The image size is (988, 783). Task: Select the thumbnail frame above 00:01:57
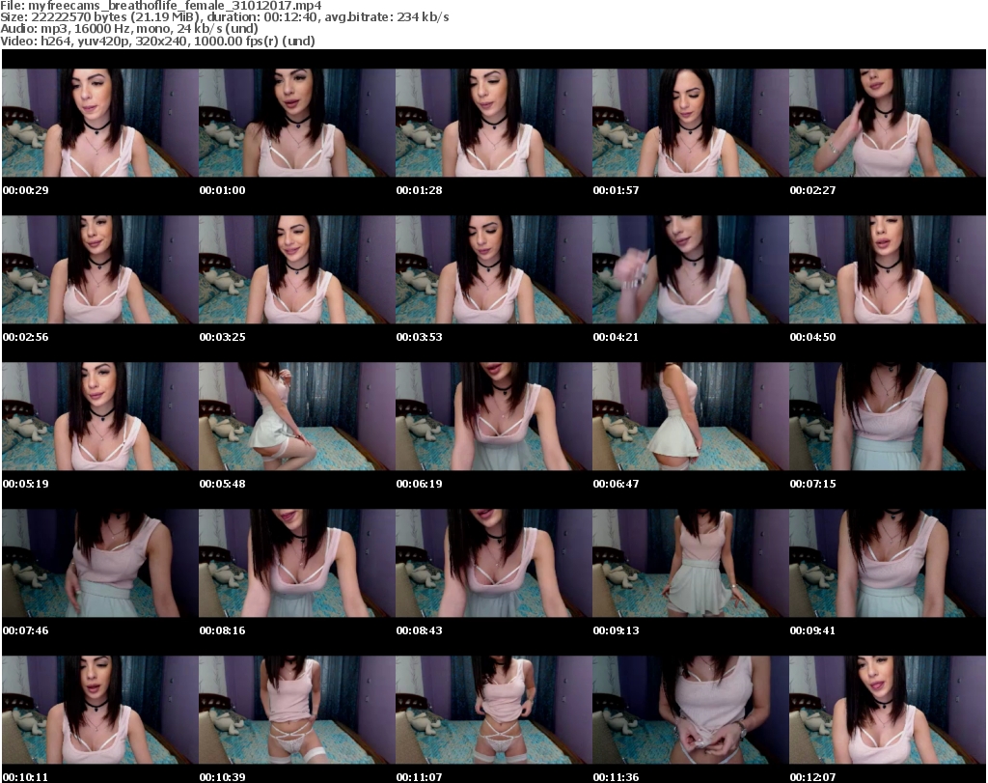click(691, 123)
